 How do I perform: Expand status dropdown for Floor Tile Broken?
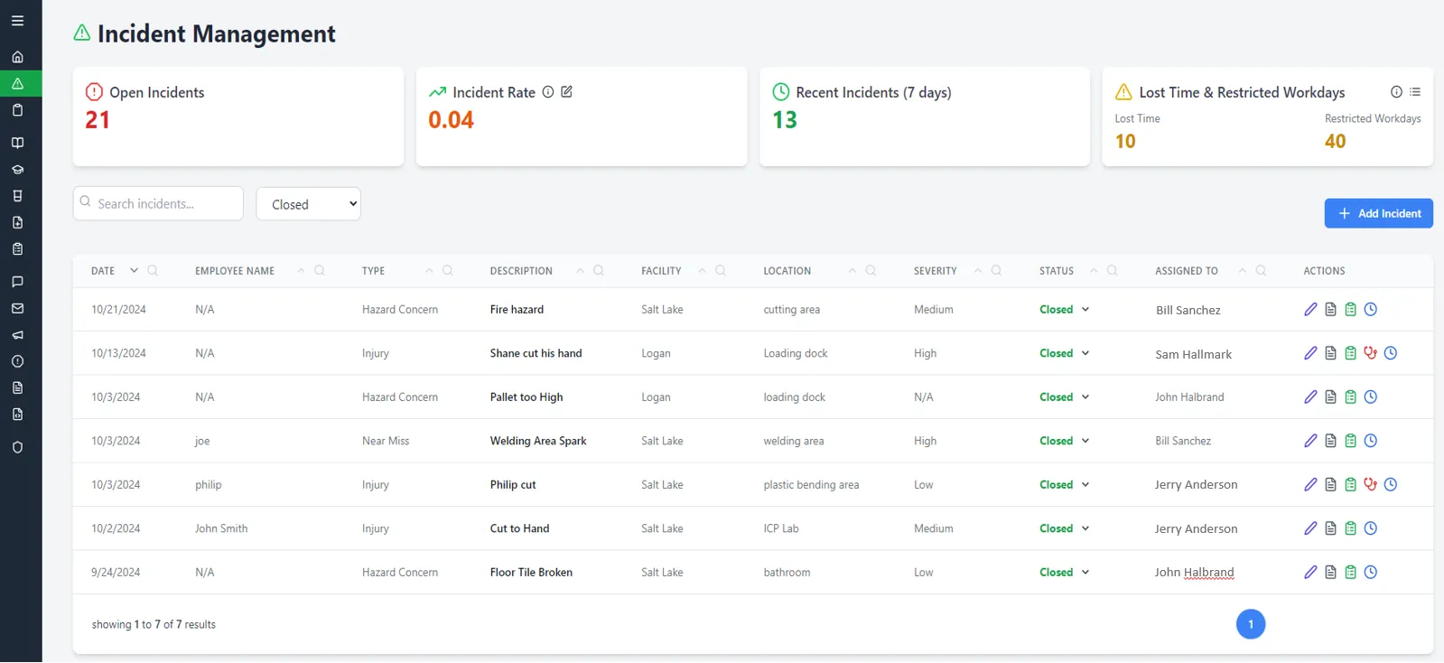(x=1085, y=572)
